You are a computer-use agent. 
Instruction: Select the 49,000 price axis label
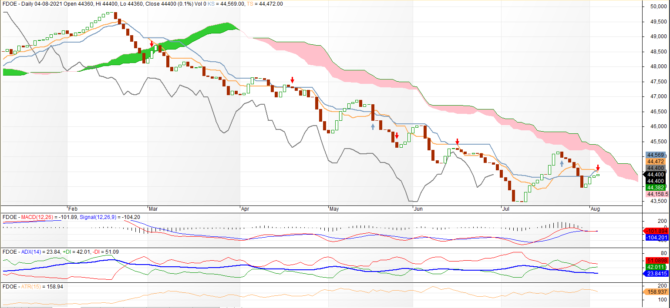(658, 36)
